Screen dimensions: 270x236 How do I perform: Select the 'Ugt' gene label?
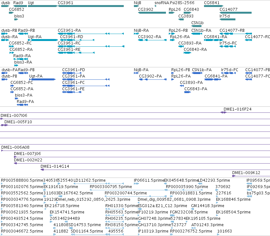point(31,3)
